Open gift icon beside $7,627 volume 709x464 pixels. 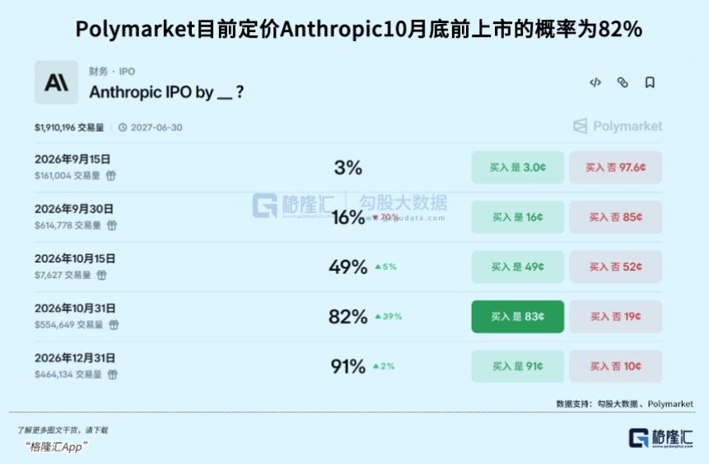(x=102, y=275)
